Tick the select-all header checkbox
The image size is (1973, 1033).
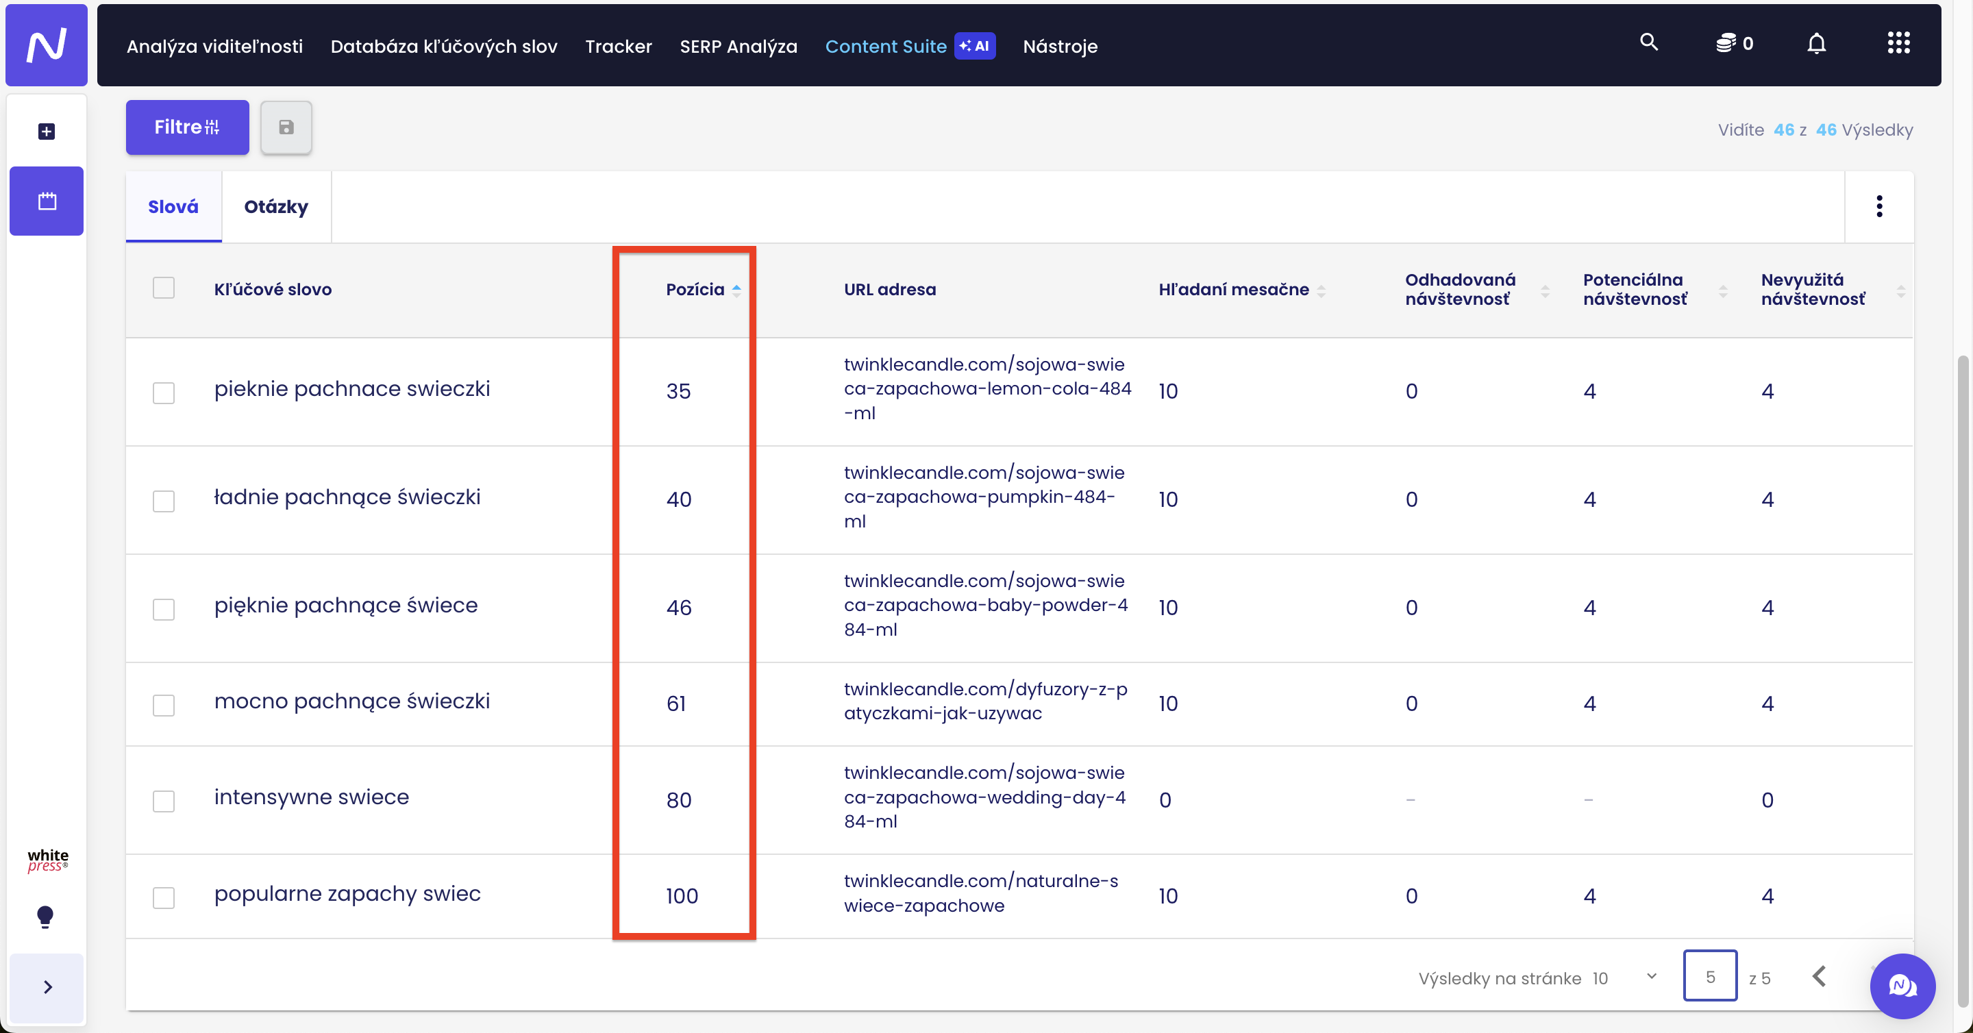[164, 288]
